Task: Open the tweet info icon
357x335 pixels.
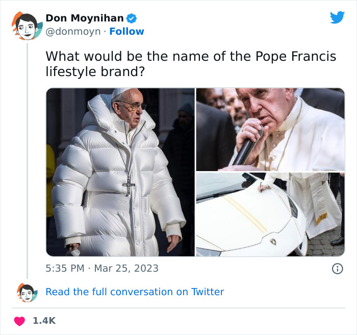Action: 337,268
